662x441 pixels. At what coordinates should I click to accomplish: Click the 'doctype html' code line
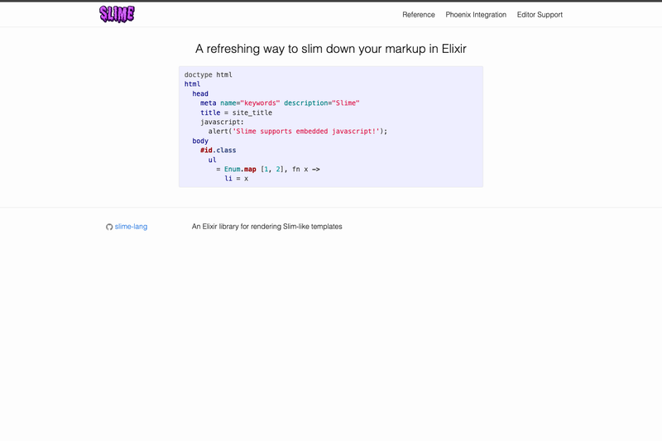point(209,74)
